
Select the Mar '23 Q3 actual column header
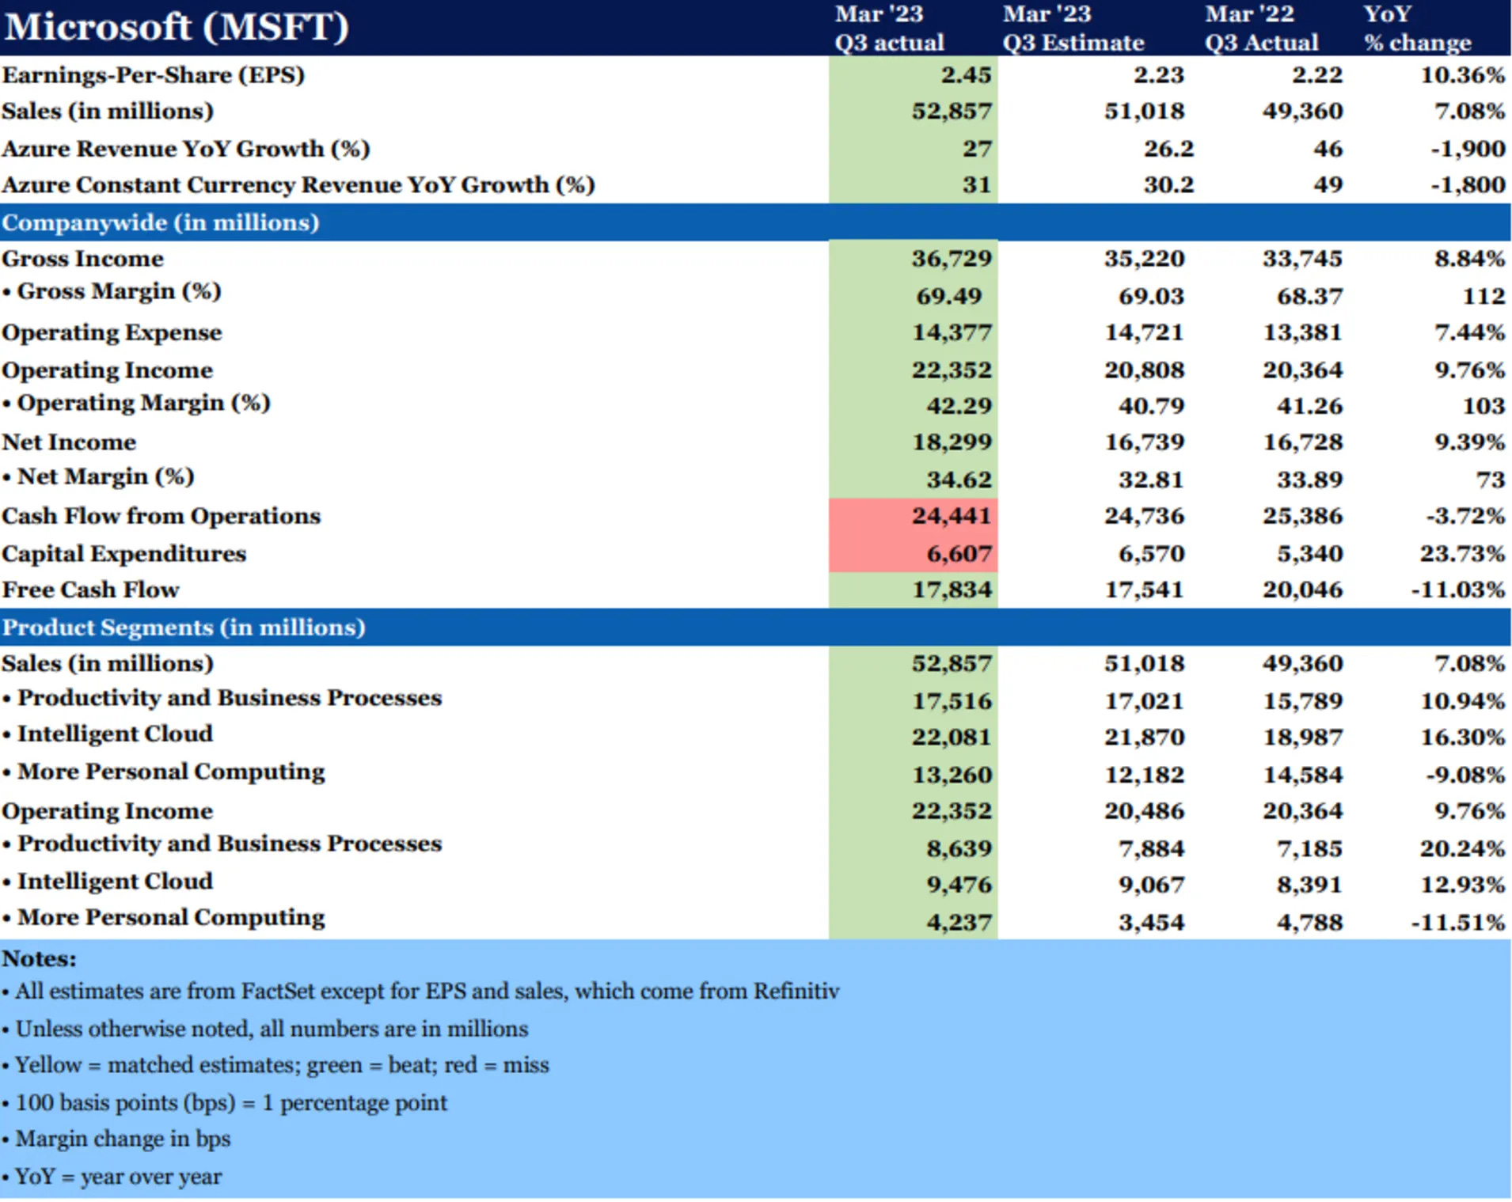pos(889,28)
